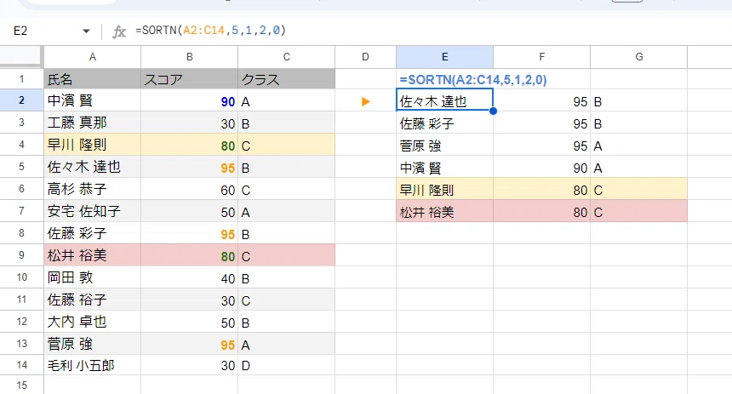Select column A header
This screenshot has width=732, height=394.
coord(93,57)
